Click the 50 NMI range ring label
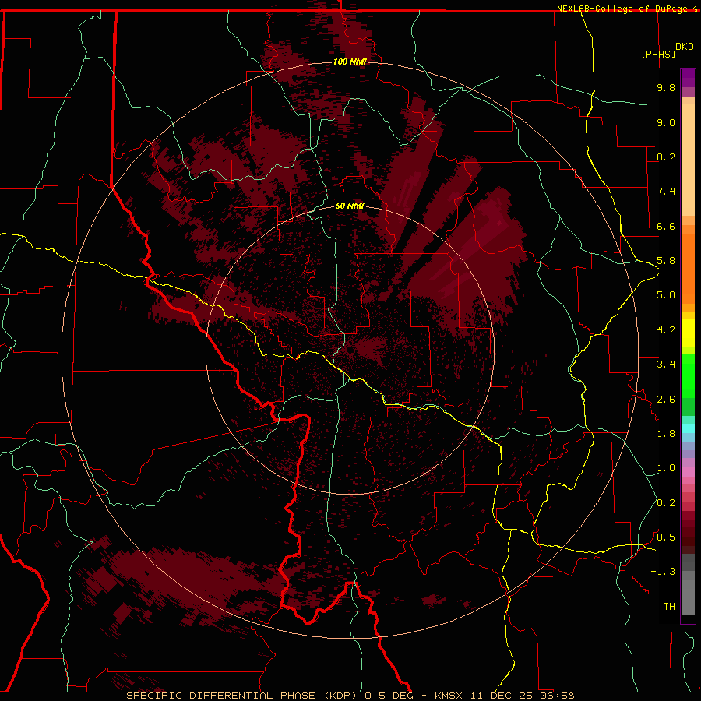This screenshot has width=701, height=701. tap(350, 206)
